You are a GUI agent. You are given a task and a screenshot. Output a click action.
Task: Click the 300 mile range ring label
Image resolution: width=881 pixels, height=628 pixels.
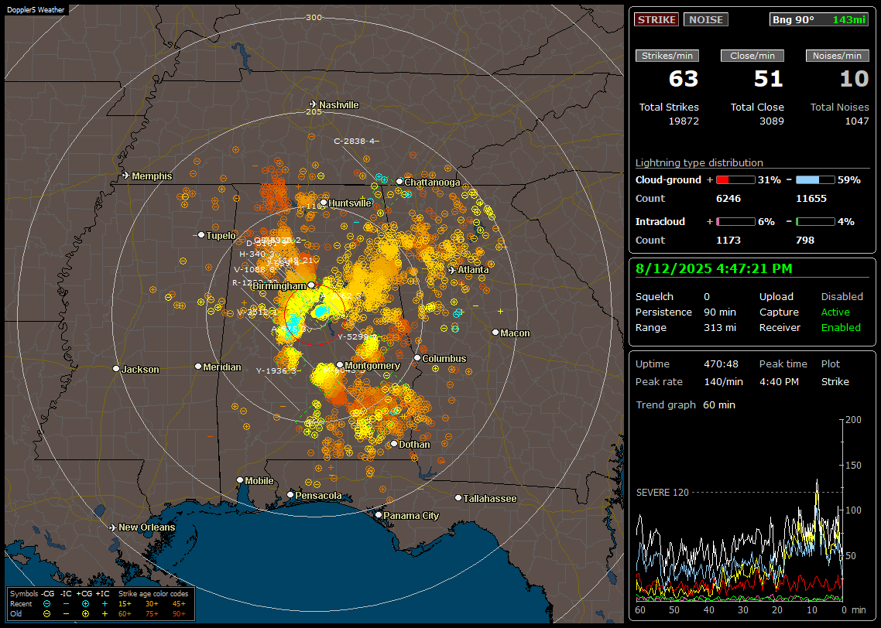pyautogui.click(x=314, y=17)
